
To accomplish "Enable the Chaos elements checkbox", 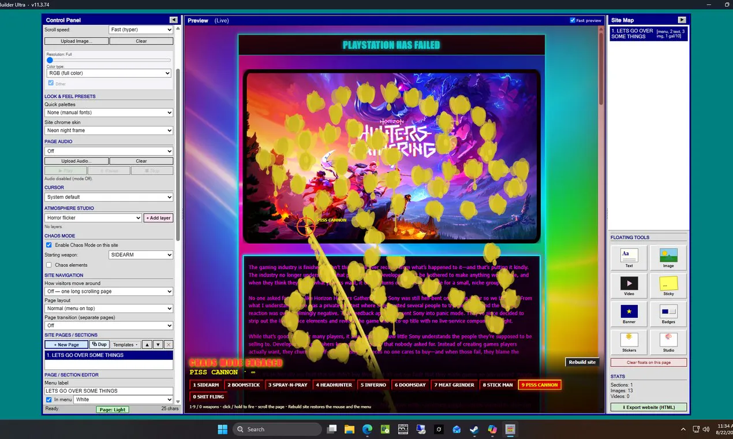I will tap(49, 265).
